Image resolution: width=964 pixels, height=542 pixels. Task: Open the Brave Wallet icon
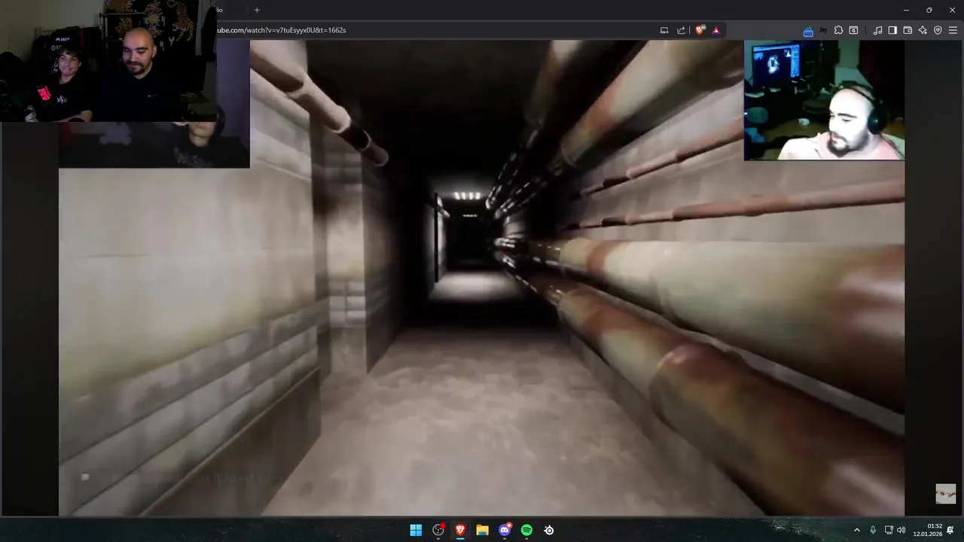(908, 30)
